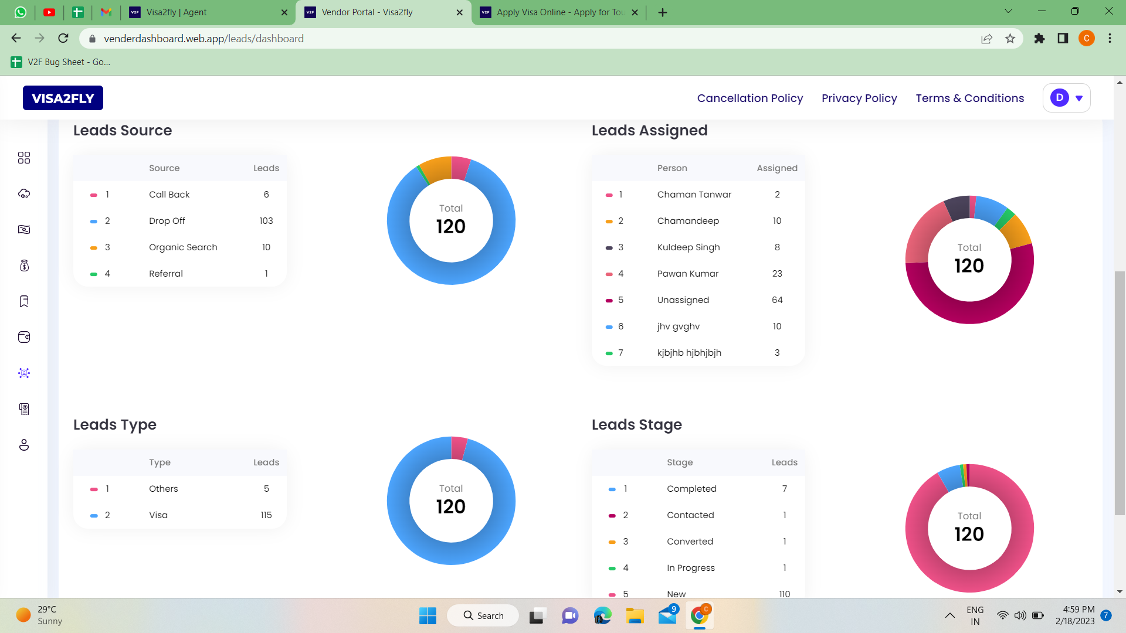Open the wallet sidebar icon
This screenshot has width=1126, height=633.
(x=24, y=337)
